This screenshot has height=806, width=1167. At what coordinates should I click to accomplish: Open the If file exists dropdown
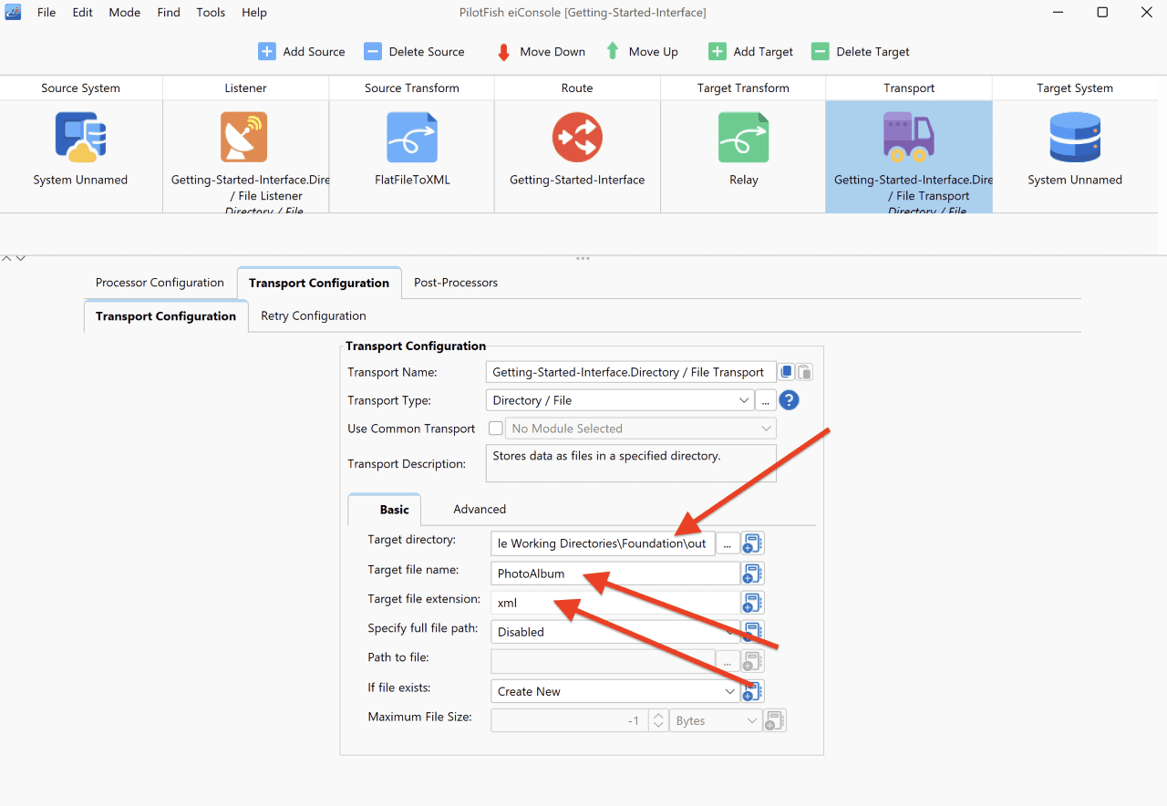(614, 691)
